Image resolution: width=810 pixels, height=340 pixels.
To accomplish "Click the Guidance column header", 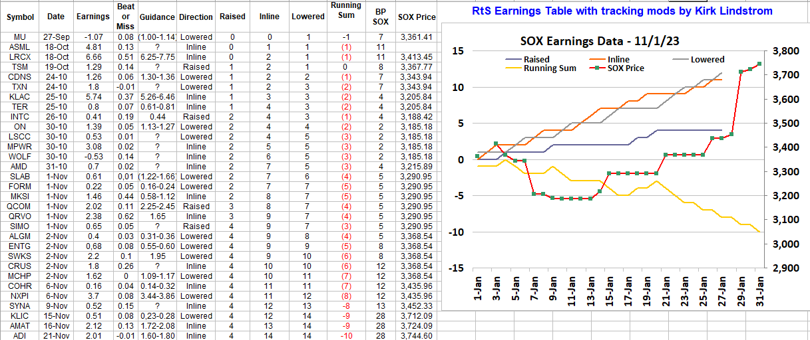I will [158, 17].
